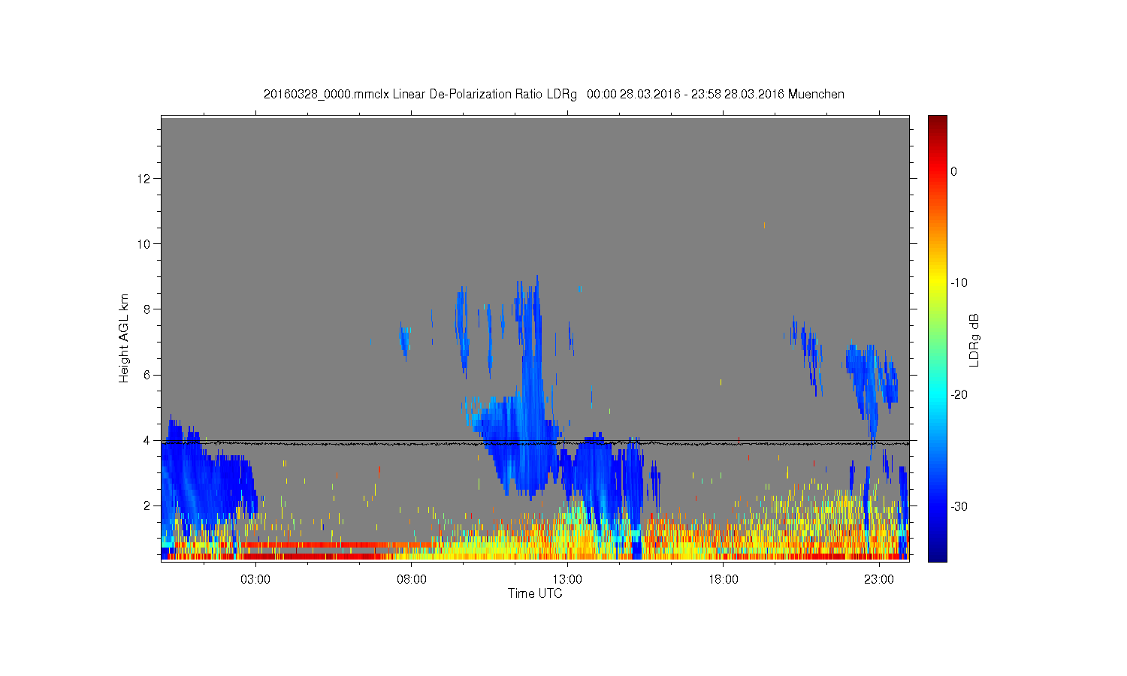This screenshot has width=1127, height=676.
Task: Click the height tick label 6
Action: click(x=147, y=375)
